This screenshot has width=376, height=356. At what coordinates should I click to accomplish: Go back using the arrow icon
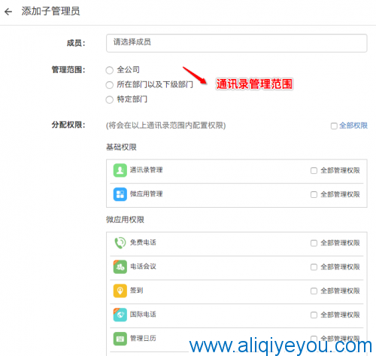pyautogui.click(x=8, y=11)
